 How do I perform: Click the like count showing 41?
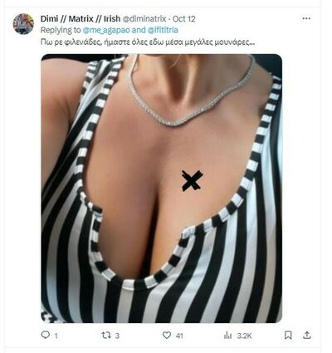(x=179, y=336)
